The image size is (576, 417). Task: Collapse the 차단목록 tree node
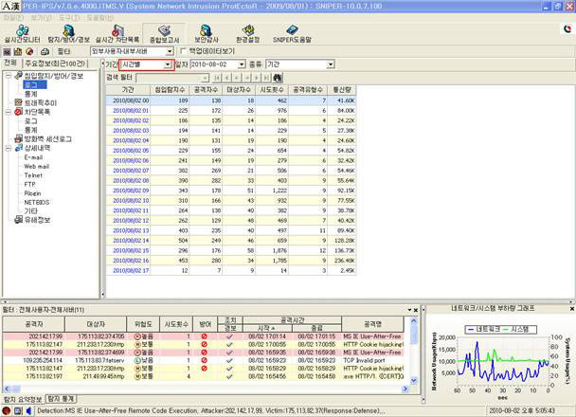coord(8,112)
